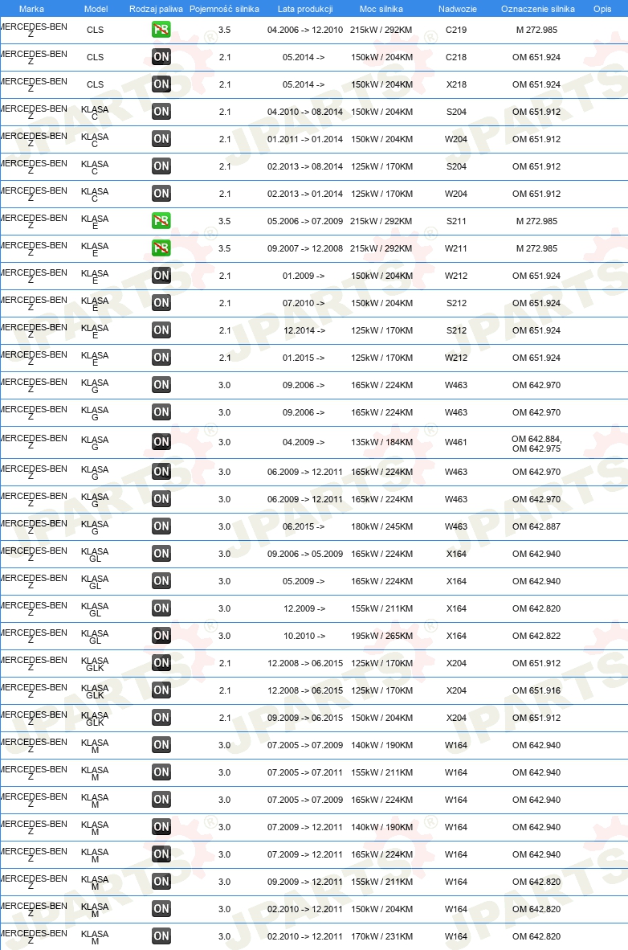Click the Marka column header
Image resolution: width=628 pixels, height=950 pixels.
tap(31, 9)
